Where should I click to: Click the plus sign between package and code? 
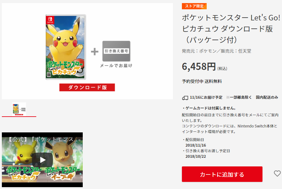click(x=95, y=52)
